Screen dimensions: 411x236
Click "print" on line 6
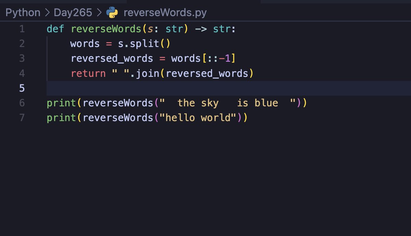(x=61, y=103)
